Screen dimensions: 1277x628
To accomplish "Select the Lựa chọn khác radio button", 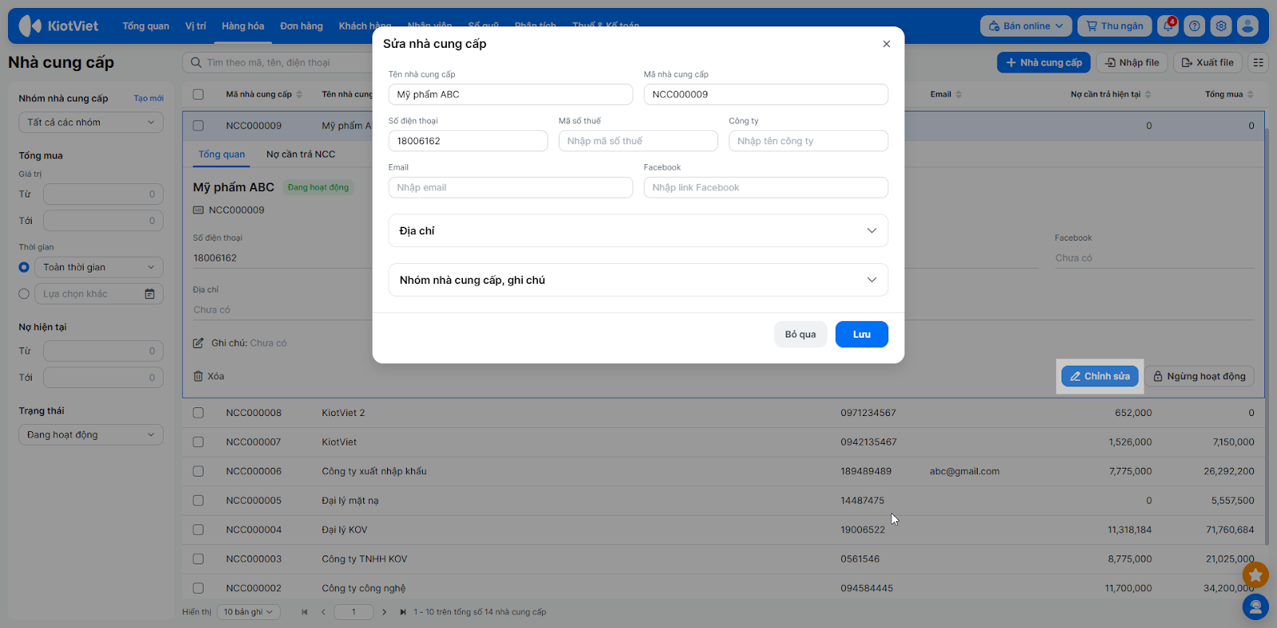I will 24,294.
